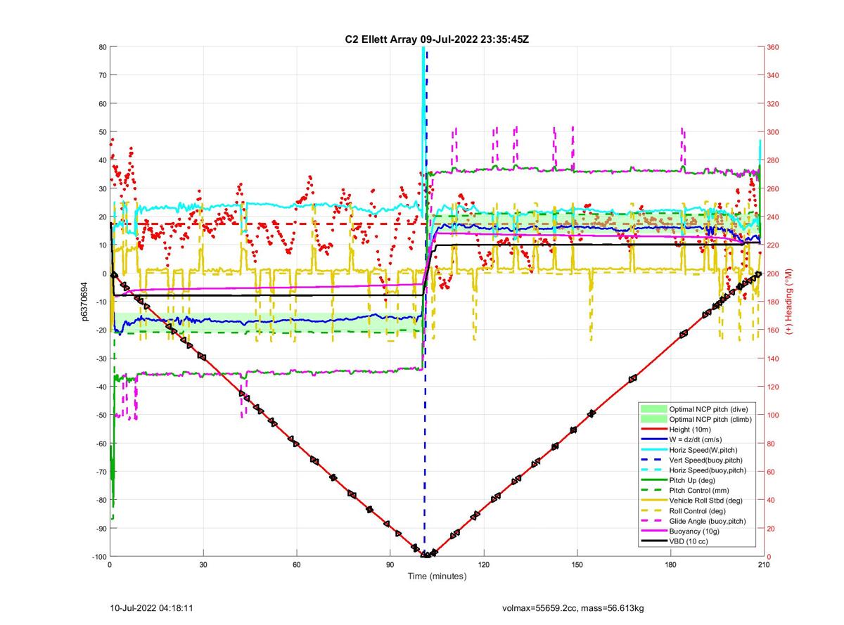Click the plot title "C2 Ellett Array 09-Jul-2022 23:35:45Z"
Viewport: 844px width, 625px height.
point(437,39)
